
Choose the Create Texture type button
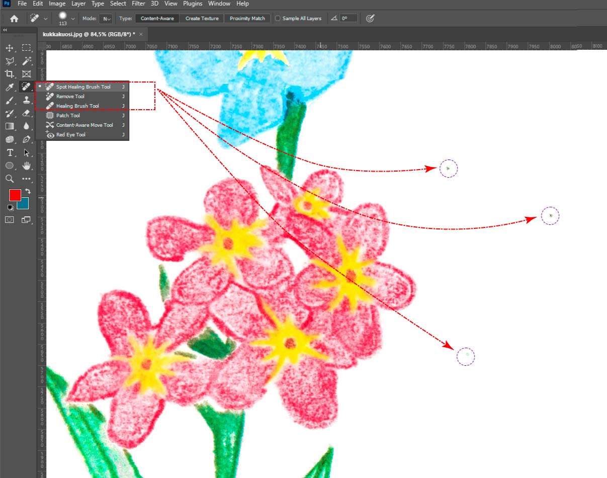[x=202, y=19]
